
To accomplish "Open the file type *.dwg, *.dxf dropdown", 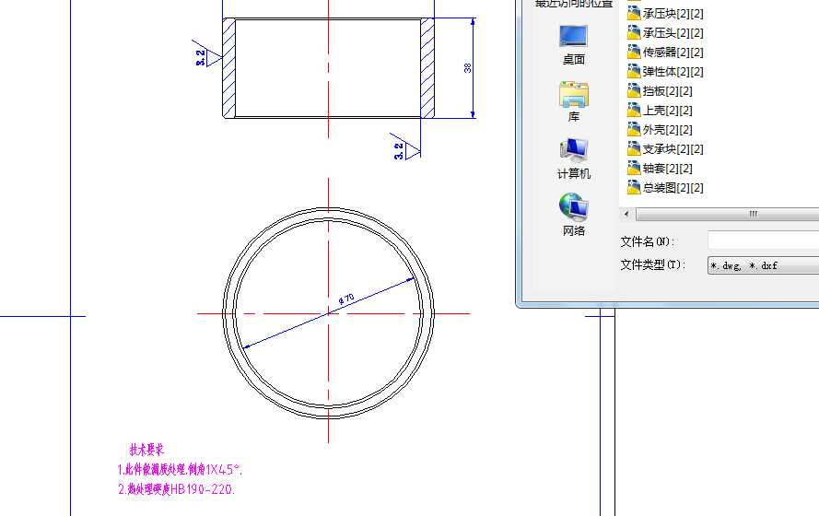I will pos(763,265).
